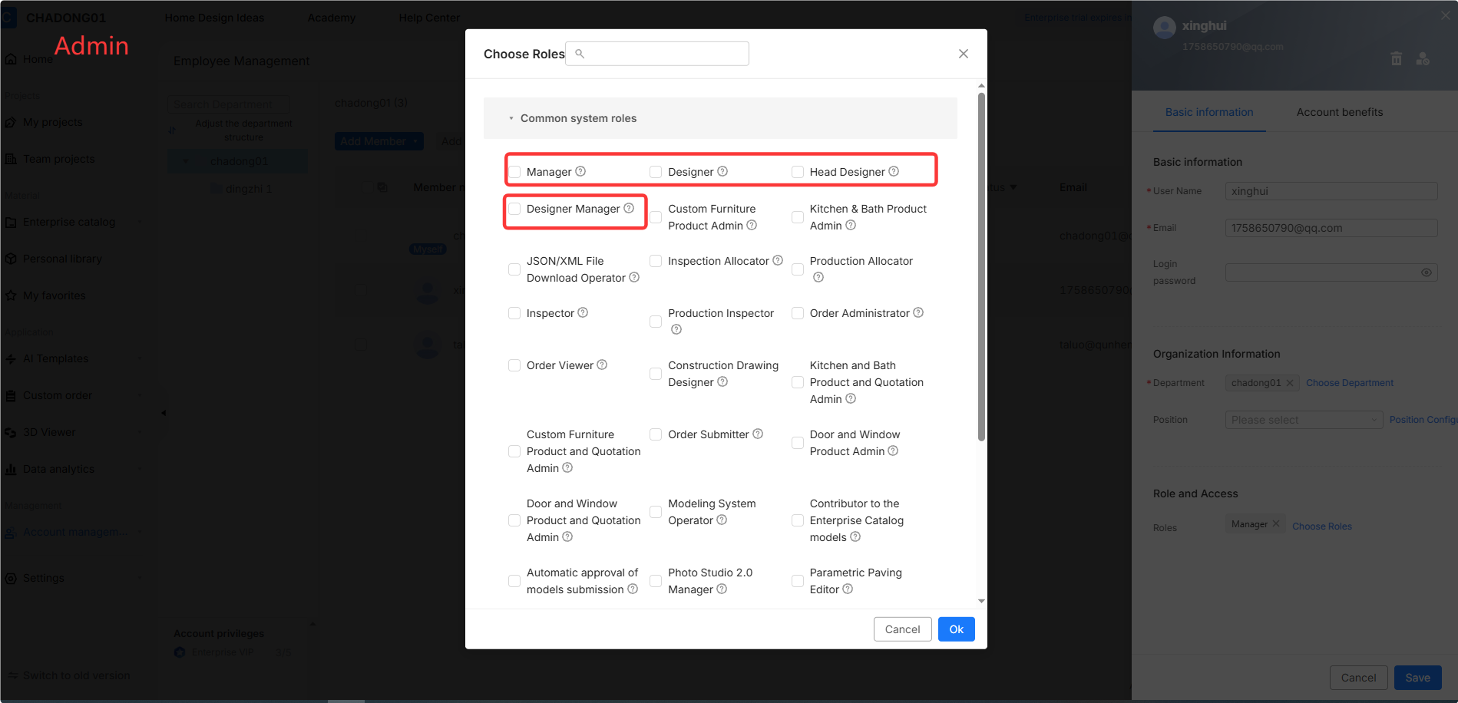
Task: Check the Head Designer checkbox
Action: [798, 172]
